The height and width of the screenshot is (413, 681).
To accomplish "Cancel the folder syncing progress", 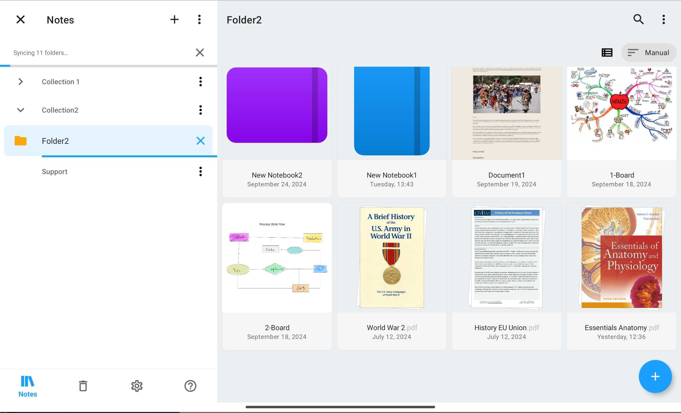I will click(x=199, y=52).
